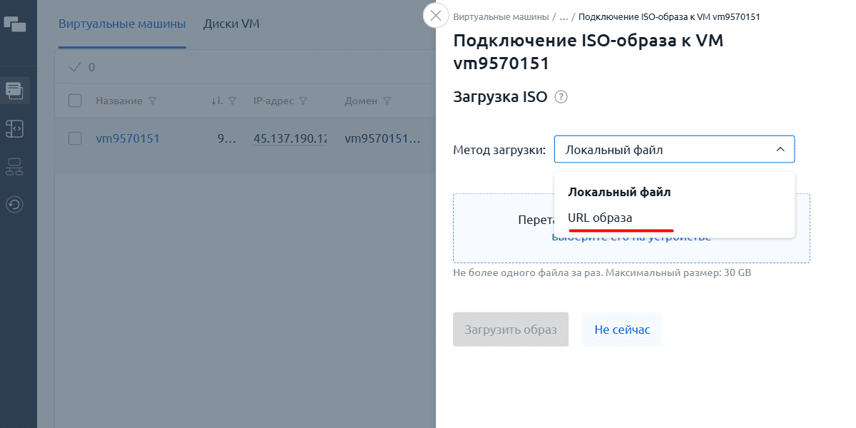Image resolution: width=856 pixels, height=428 pixels.
Task: Close the ISO attachment side panel
Action: 436,16
